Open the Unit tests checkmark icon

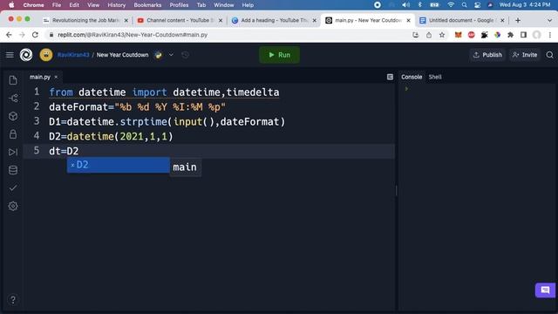tap(13, 188)
